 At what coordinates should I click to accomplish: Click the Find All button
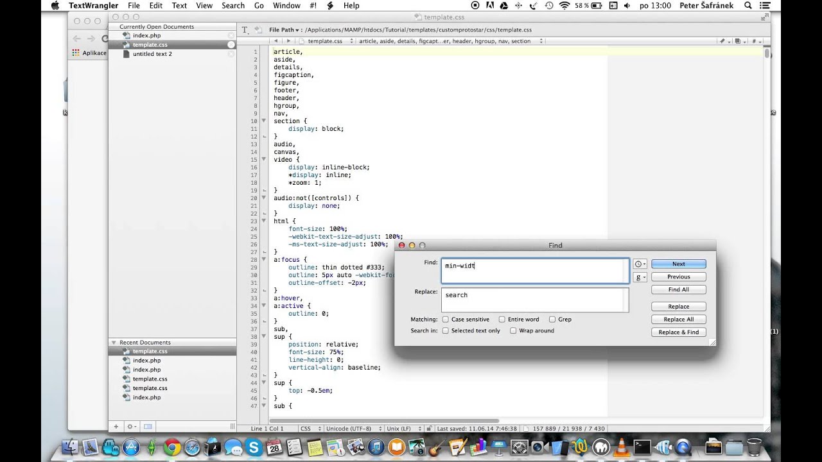click(x=678, y=290)
